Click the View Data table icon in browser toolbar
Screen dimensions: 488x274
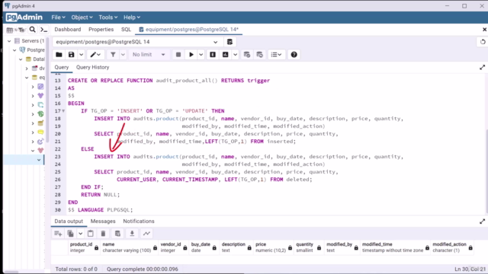[x=10, y=30]
